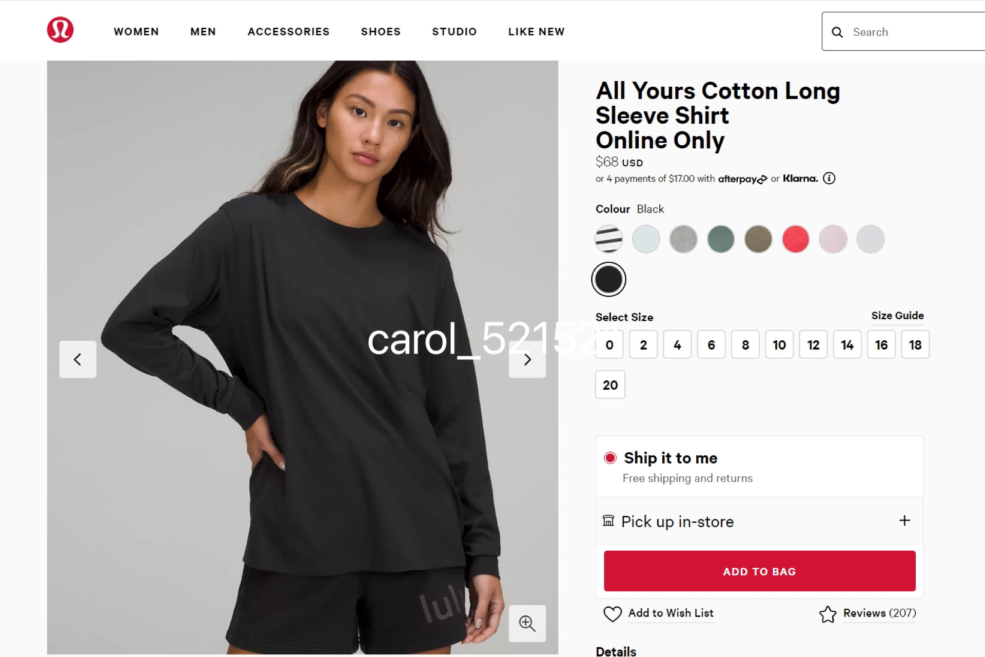Expand the Pick up in-store section
The height and width of the screenshot is (657, 985).
click(759, 521)
